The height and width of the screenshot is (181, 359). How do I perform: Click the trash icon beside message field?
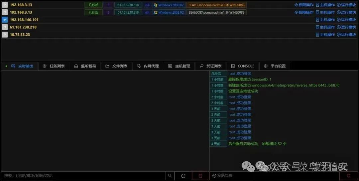(348, 176)
